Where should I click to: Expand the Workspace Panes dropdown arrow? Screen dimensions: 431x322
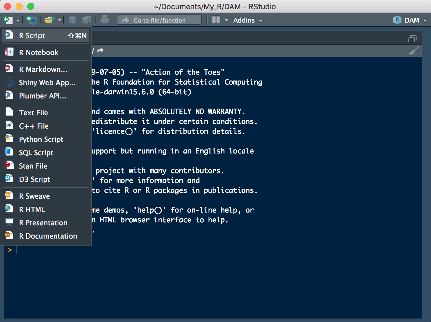[226, 20]
